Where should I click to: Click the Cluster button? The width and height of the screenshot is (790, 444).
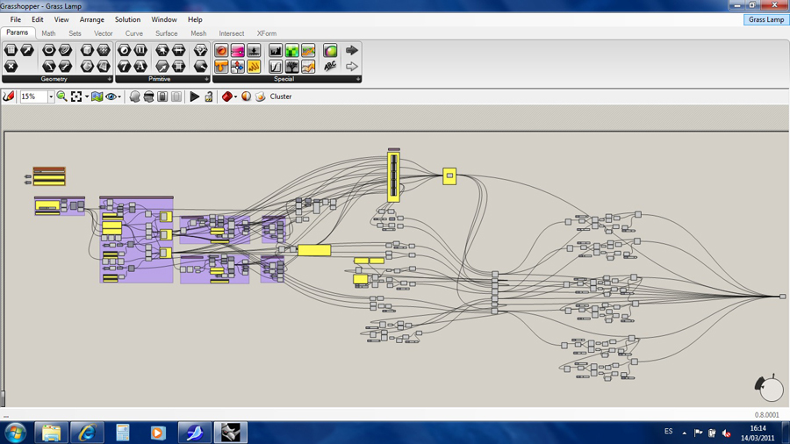281,97
